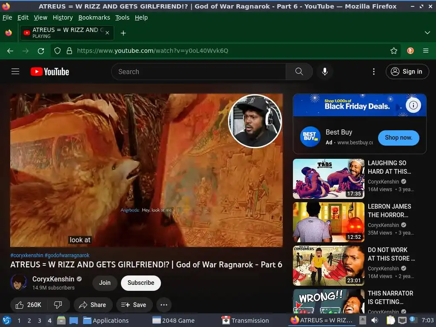Open clipboard manager tray icon

pos(391,320)
